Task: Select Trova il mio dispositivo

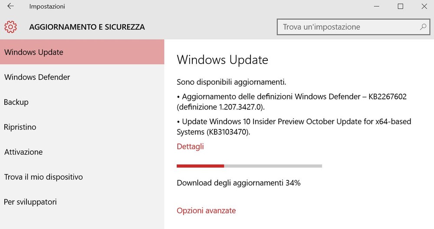Action: pos(82,176)
